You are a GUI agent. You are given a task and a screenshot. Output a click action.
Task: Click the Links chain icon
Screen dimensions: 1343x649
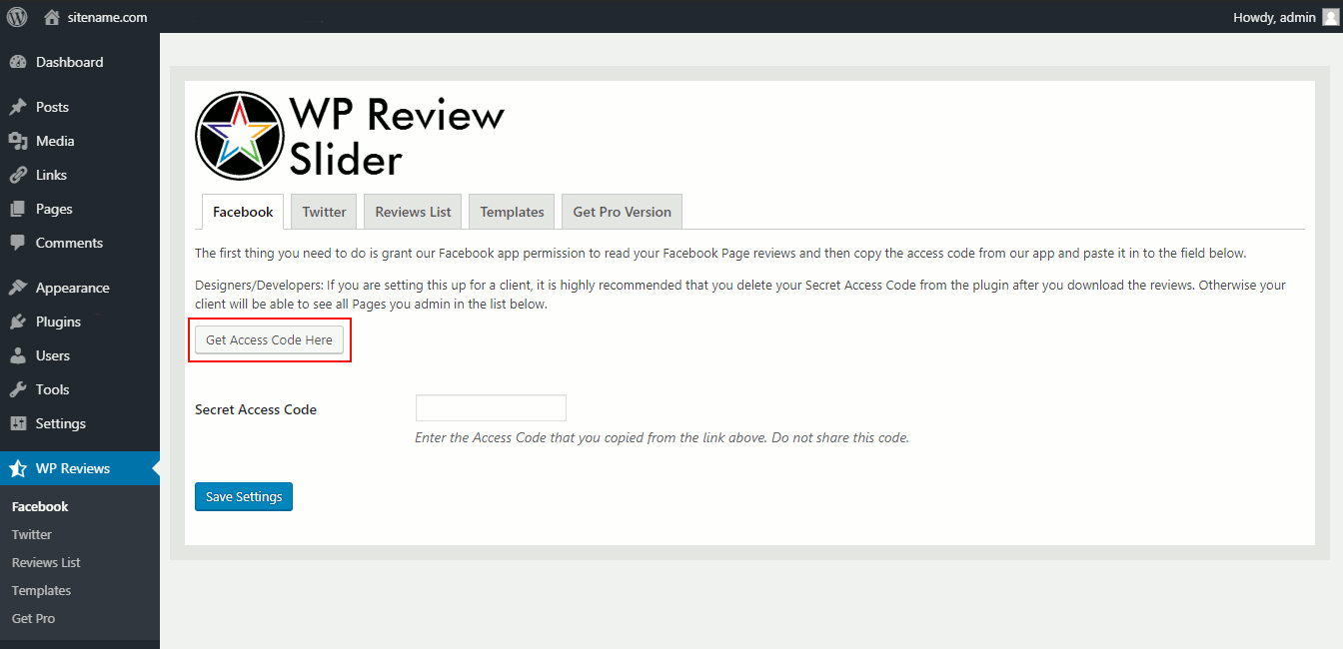pos(18,175)
